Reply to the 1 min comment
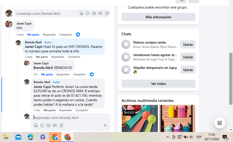 click(66, 110)
